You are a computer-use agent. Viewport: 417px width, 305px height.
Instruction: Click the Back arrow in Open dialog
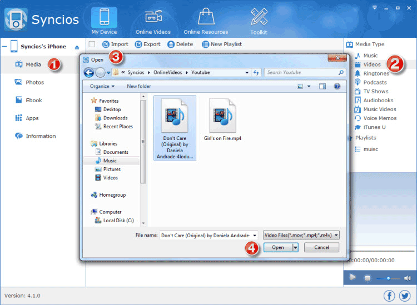pos(89,73)
